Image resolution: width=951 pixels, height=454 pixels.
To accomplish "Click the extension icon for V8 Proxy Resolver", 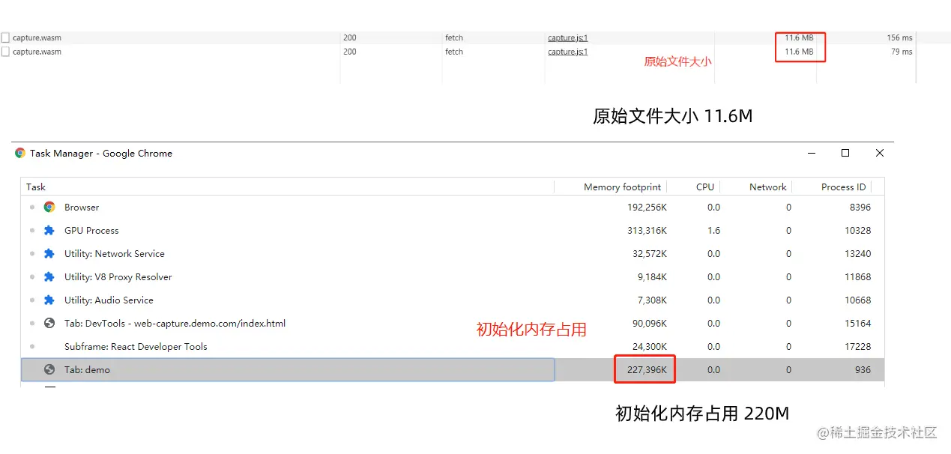I will coord(49,277).
